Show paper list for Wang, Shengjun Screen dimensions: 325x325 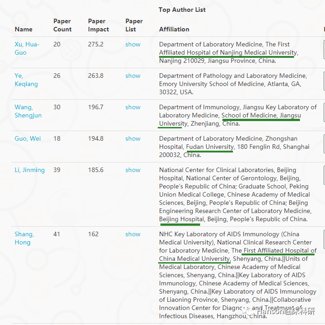click(133, 107)
